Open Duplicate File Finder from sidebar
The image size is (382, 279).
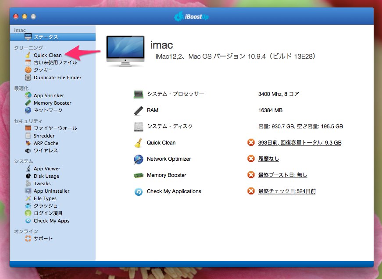click(57, 78)
